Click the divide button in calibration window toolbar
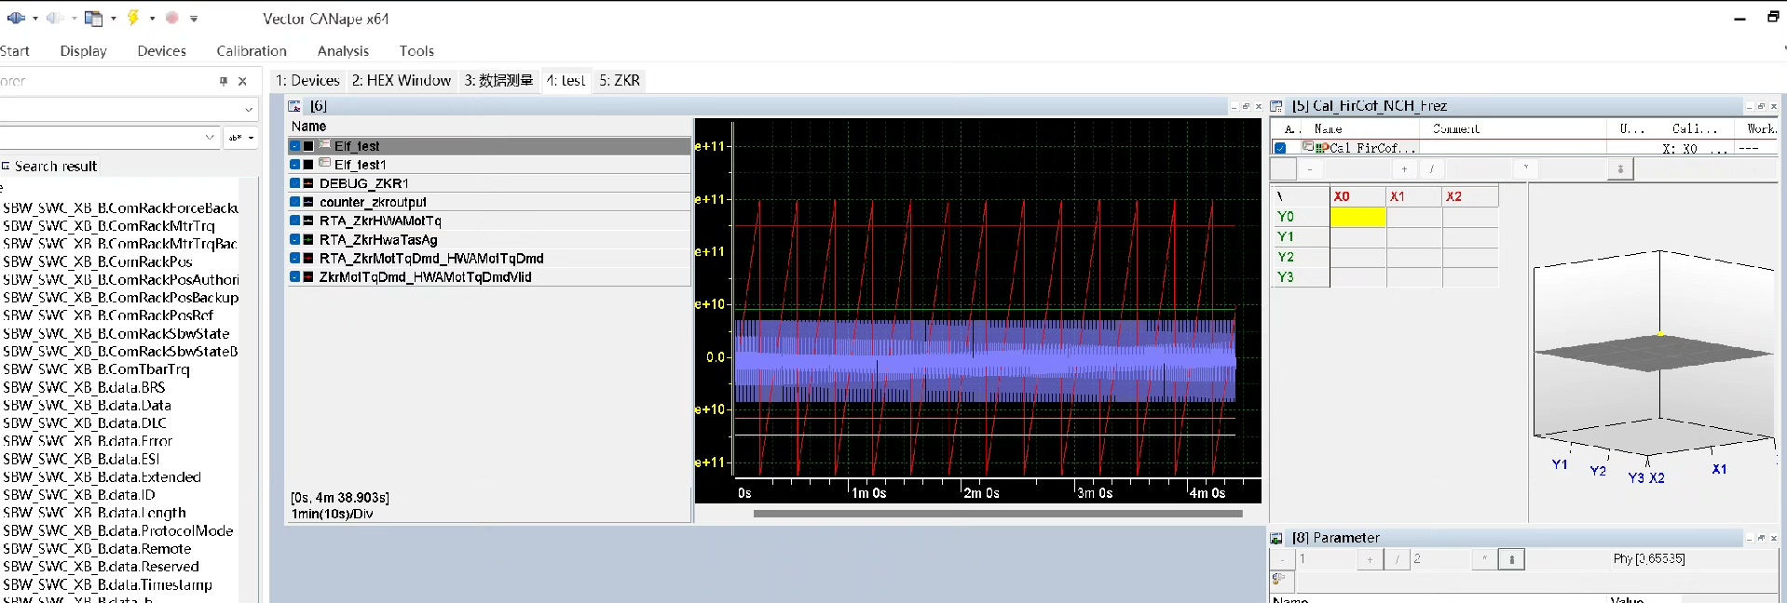Viewport: 1787px width, 603px height. (1431, 169)
